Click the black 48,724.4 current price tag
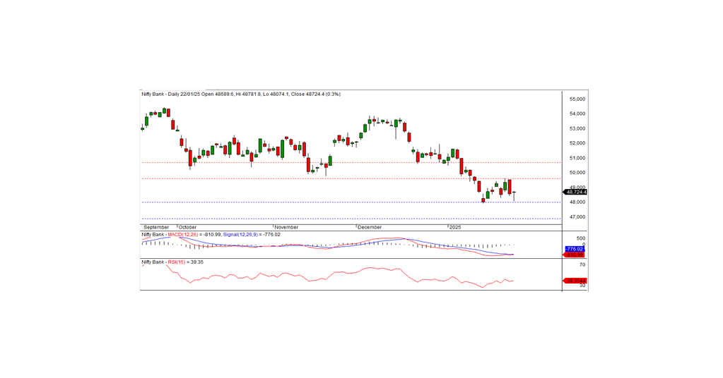The image size is (723, 378). pos(575,193)
